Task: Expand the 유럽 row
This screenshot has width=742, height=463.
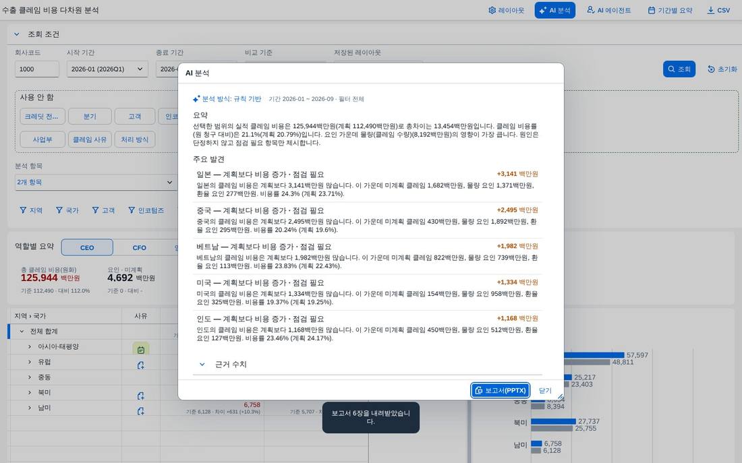Action: tap(30, 362)
